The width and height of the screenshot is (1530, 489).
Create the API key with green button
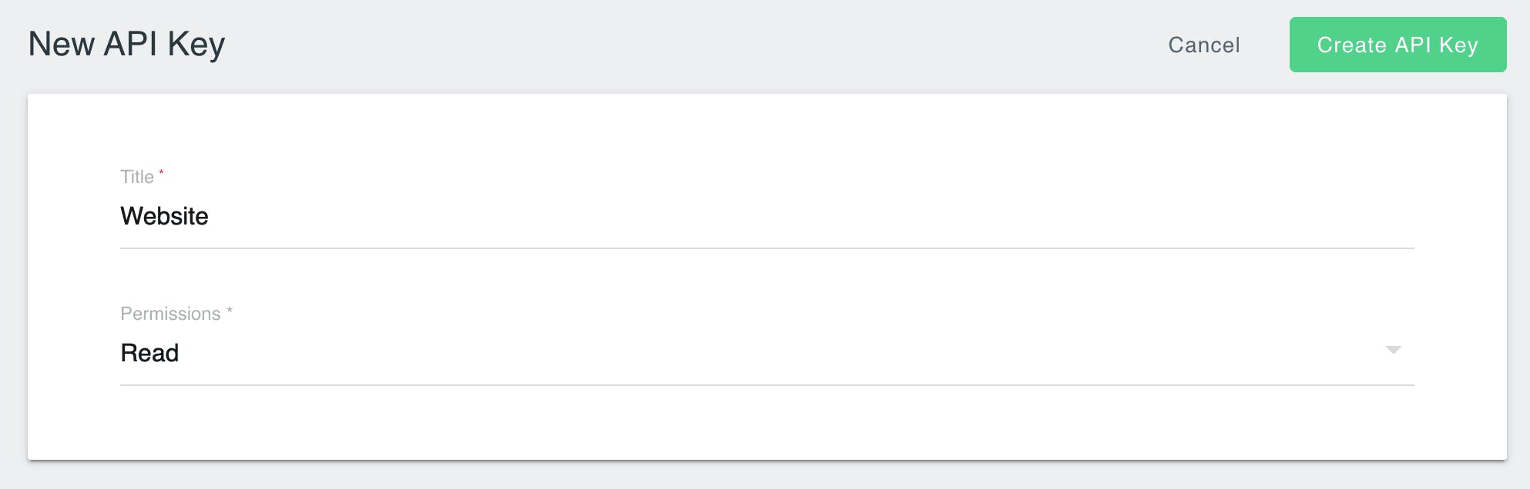tap(1397, 45)
